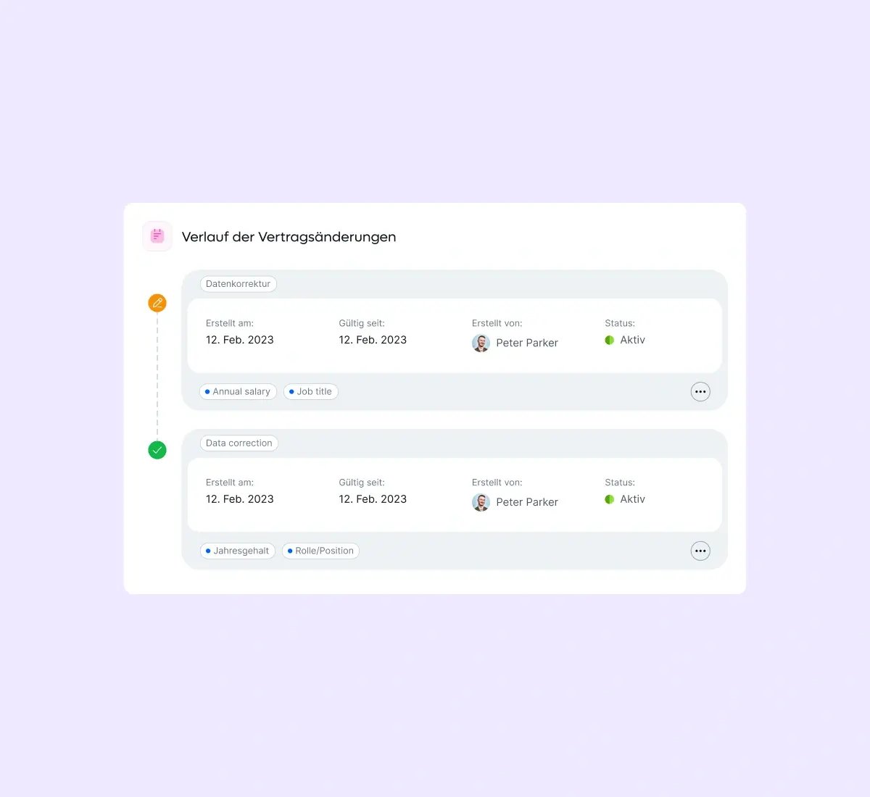The width and height of the screenshot is (870, 797).
Task: Click Peter Parker avatar in the second entry
Action: tap(481, 502)
